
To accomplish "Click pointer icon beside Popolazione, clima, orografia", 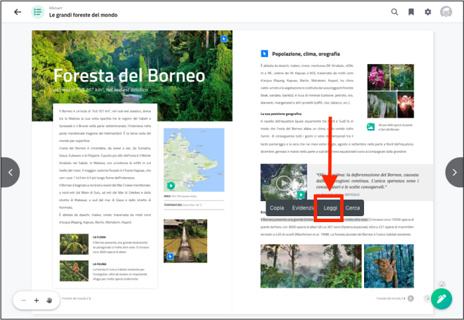I will (x=264, y=54).
